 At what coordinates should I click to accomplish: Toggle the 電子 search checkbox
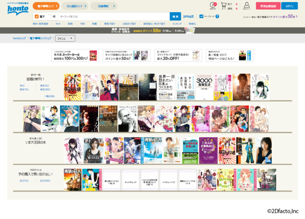click(37, 17)
